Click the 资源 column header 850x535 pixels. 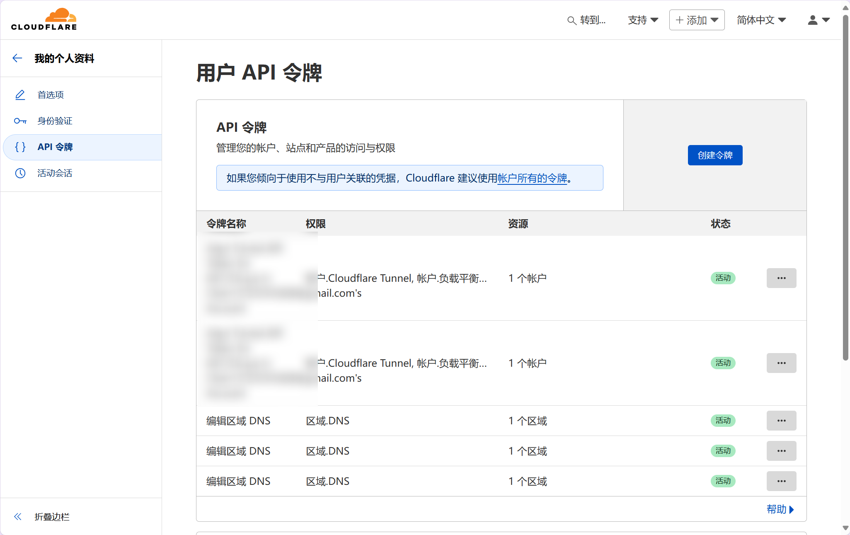point(518,224)
